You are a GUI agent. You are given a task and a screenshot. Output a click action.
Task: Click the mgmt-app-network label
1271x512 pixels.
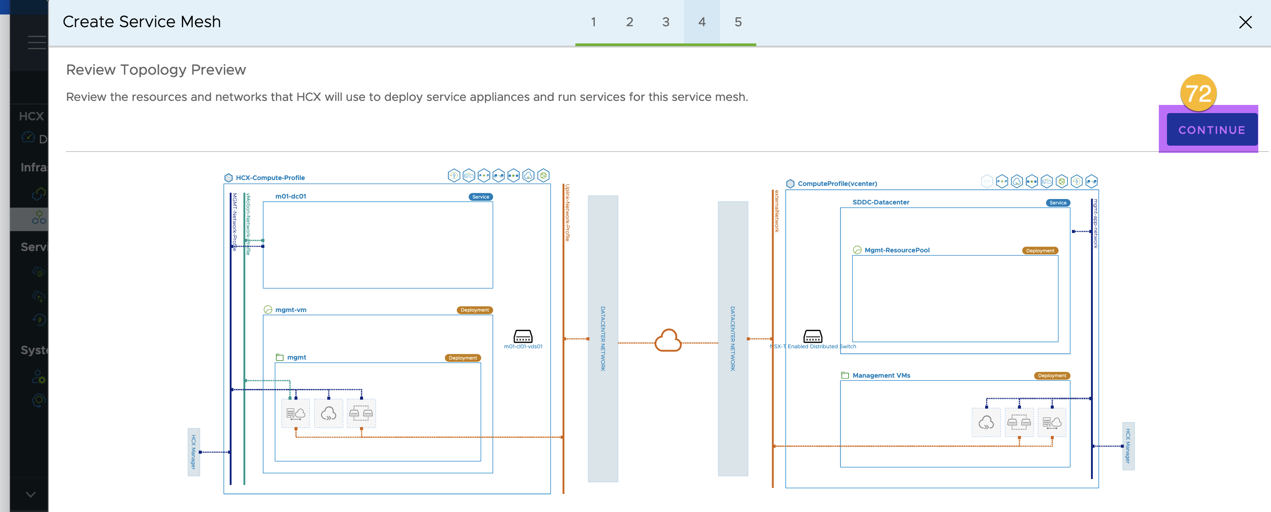tap(1096, 223)
